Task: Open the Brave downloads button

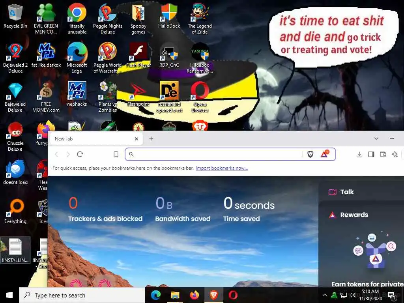Action: tap(359, 154)
